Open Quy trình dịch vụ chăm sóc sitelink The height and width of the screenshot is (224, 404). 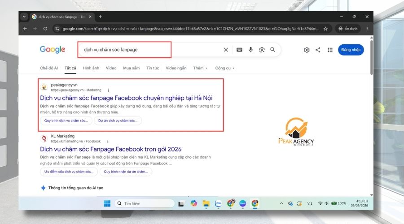pyautogui.click(x=66, y=121)
